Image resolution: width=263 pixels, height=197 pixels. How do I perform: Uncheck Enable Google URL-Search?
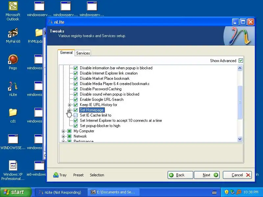point(76,99)
